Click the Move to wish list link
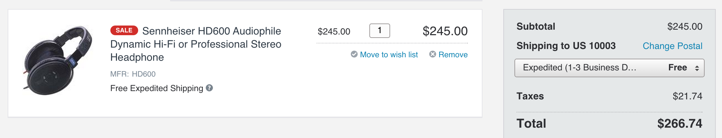 pos(389,55)
